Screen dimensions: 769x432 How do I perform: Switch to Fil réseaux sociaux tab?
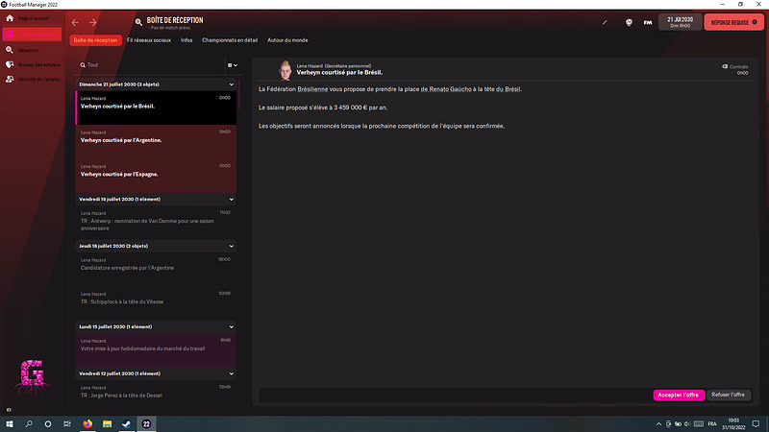pyautogui.click(x=149, y=40)
